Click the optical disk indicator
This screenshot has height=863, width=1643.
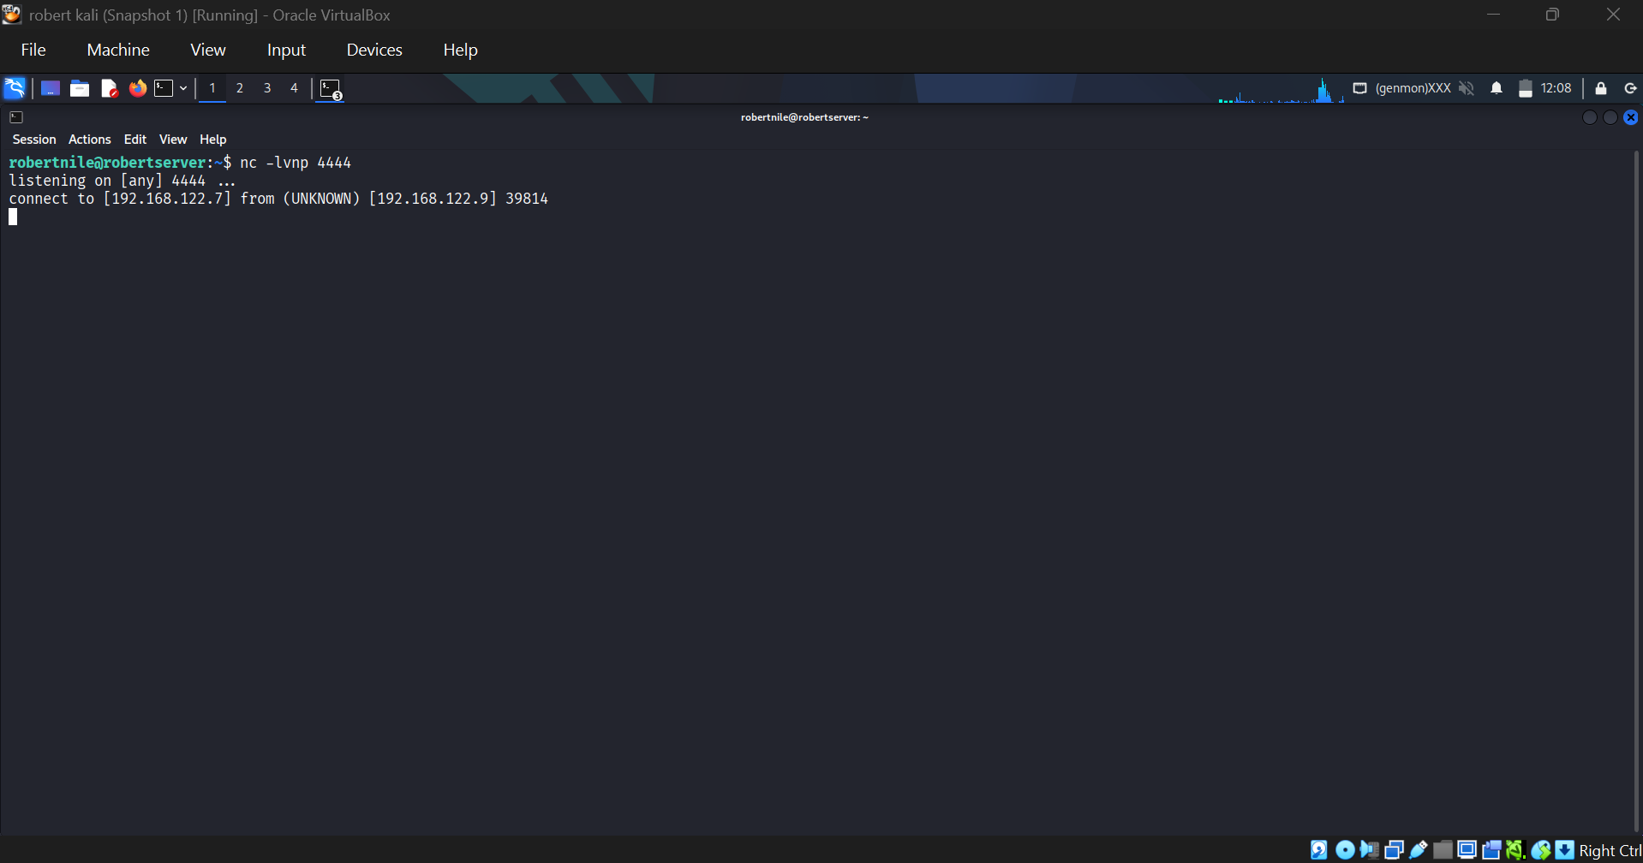tap(1345, 849)
